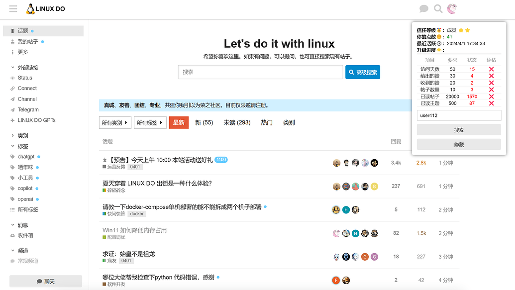This screenshot has height=290, width=515.
Task: Click the LINUX DO penguin logo
Action: (x=45, y=9)
